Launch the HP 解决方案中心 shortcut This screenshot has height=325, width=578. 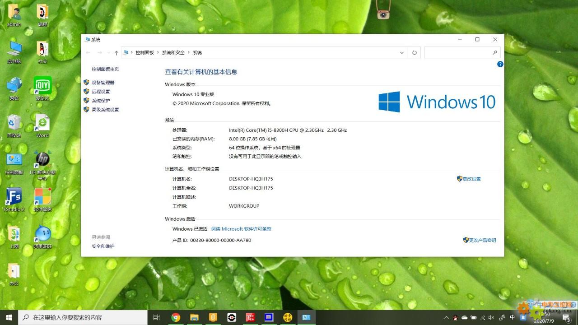[x=42, y=166]
